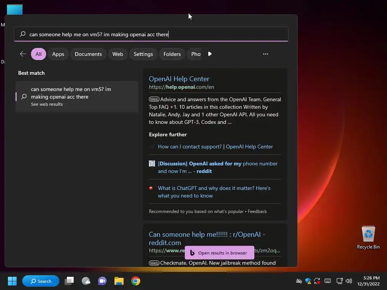
Task: Open 'What is ChatGPT and why' link
Action: click(x=214, y=192)
